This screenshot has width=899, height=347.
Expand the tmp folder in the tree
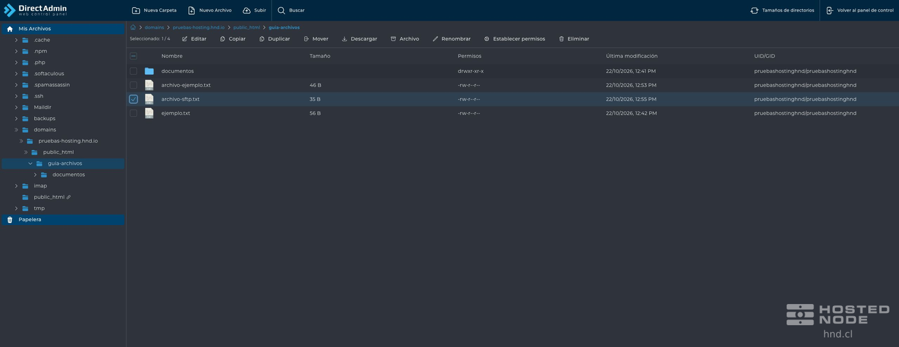(x=17, y=208)
